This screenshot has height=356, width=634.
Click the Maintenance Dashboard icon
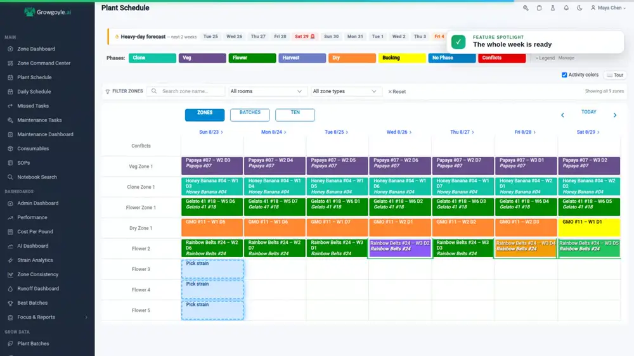(10, 134)
